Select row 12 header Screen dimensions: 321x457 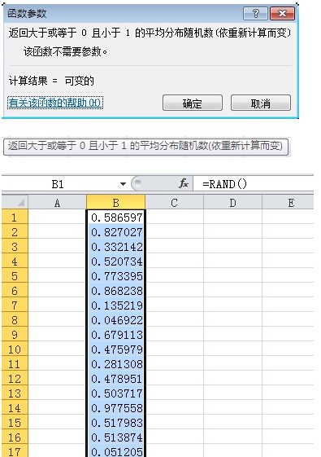point(15,378)
